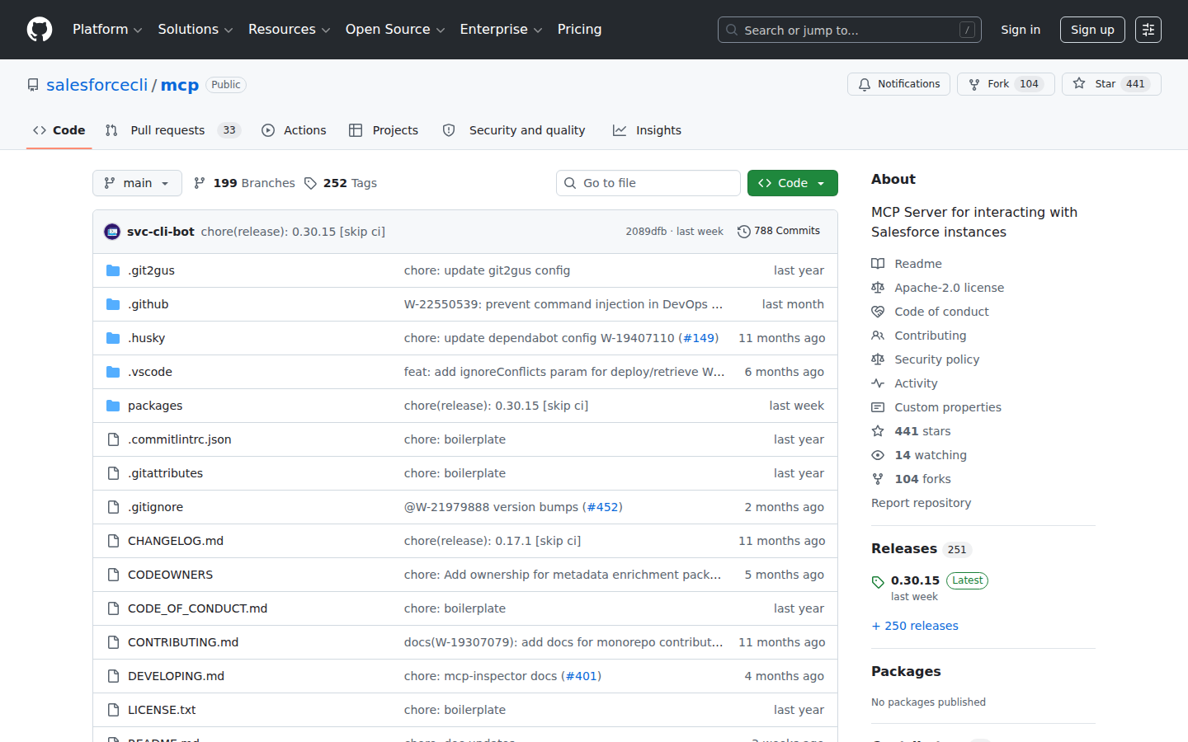
Task: Open the Projects tab
Action: 384,130
